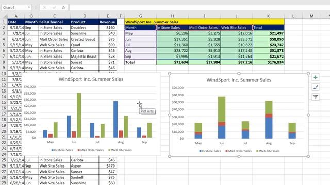Click the Insert Function fx icon
330x185 pixels.
pyautogui.click(x=63, y=8)
